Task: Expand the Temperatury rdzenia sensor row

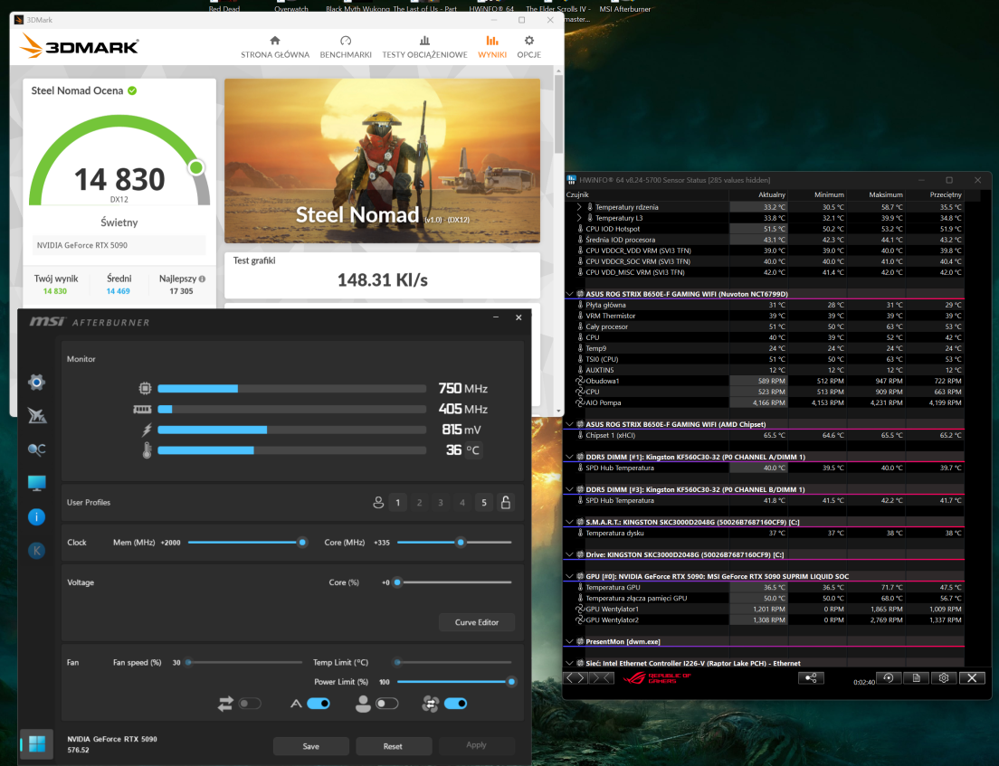Action: 580,207
